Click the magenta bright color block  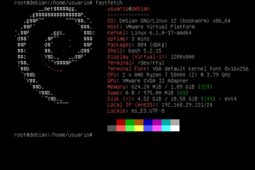tap(157, 128)
